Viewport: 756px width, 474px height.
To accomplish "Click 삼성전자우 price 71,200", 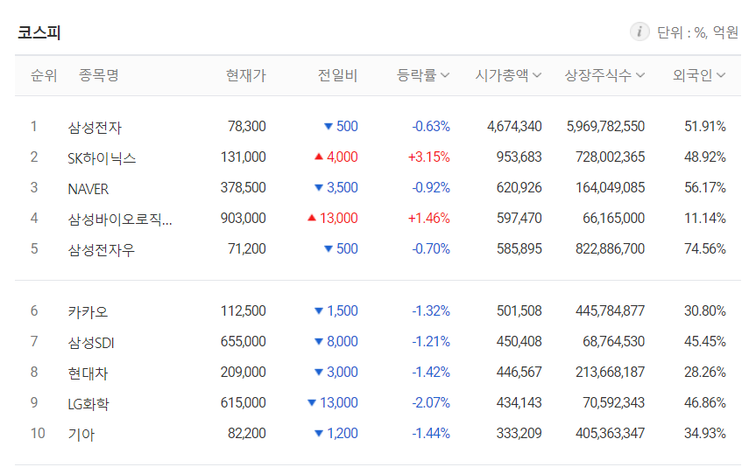I will [247, 248].
